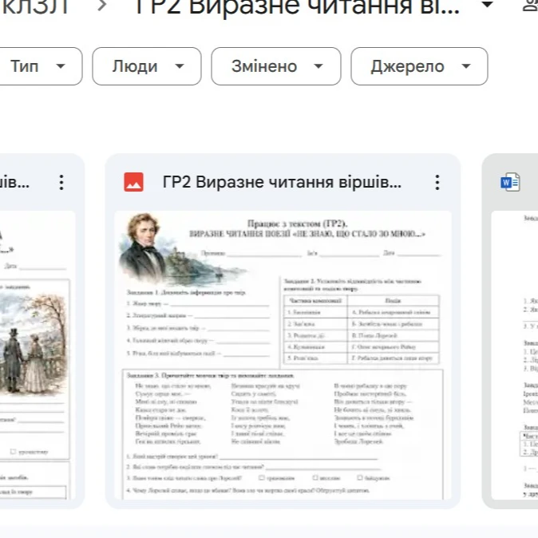Expand the ГР2 Виразне читання folder breadcrumb menu

488,5
